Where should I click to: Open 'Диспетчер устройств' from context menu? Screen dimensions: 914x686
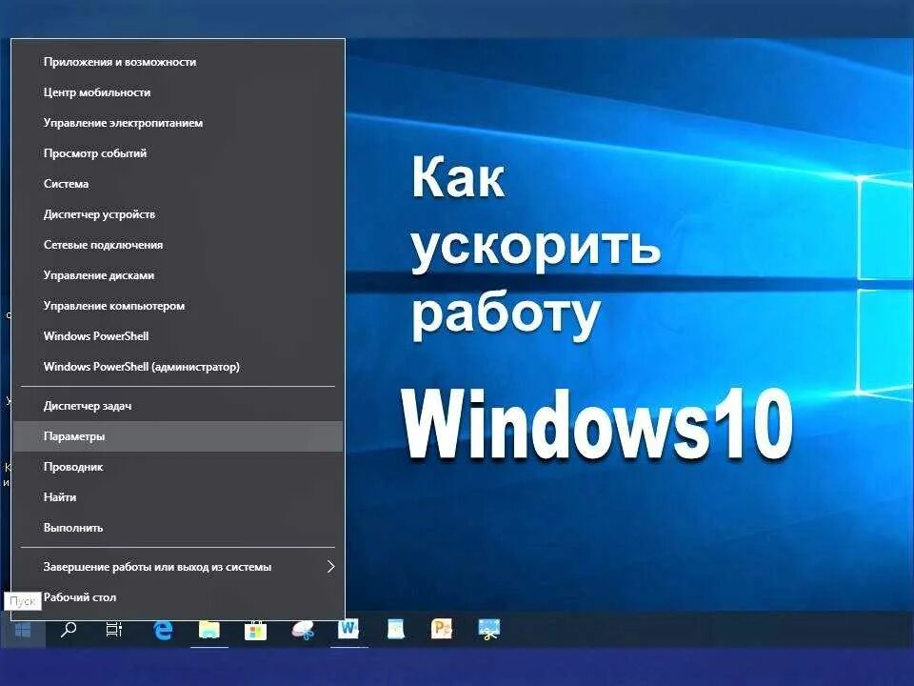pyautogui.click(x=178, y=214)
